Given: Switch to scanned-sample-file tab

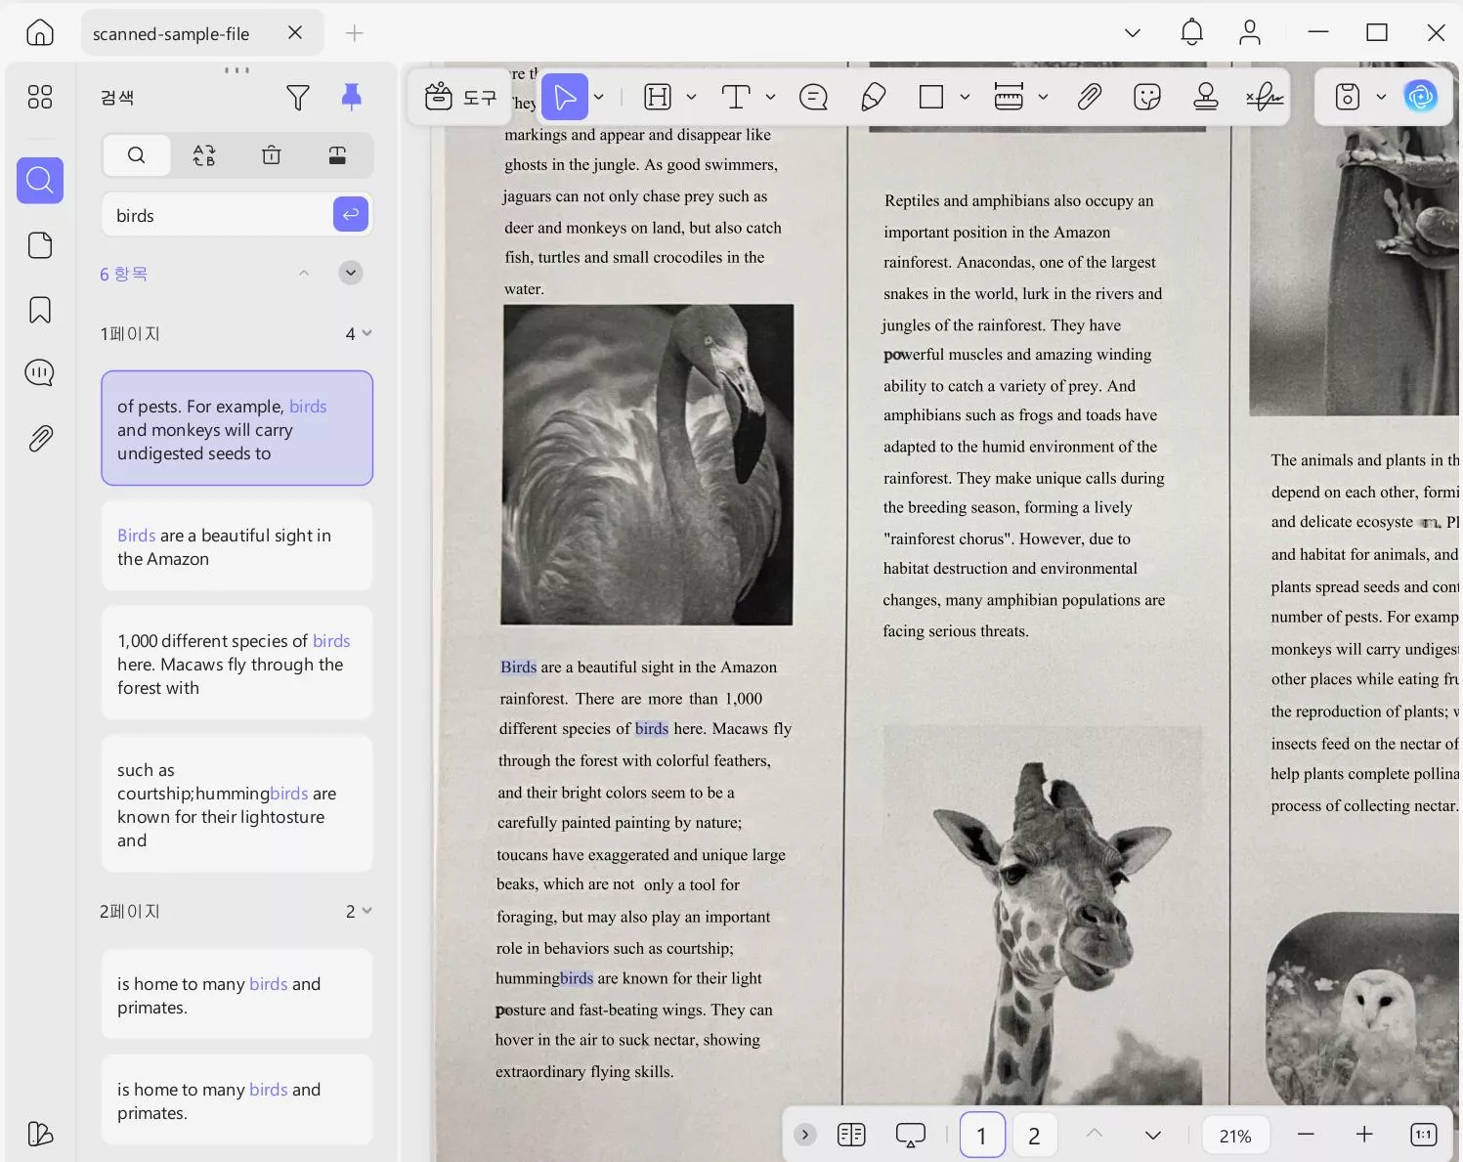Looking at the screenshot, I should [202, 33].
